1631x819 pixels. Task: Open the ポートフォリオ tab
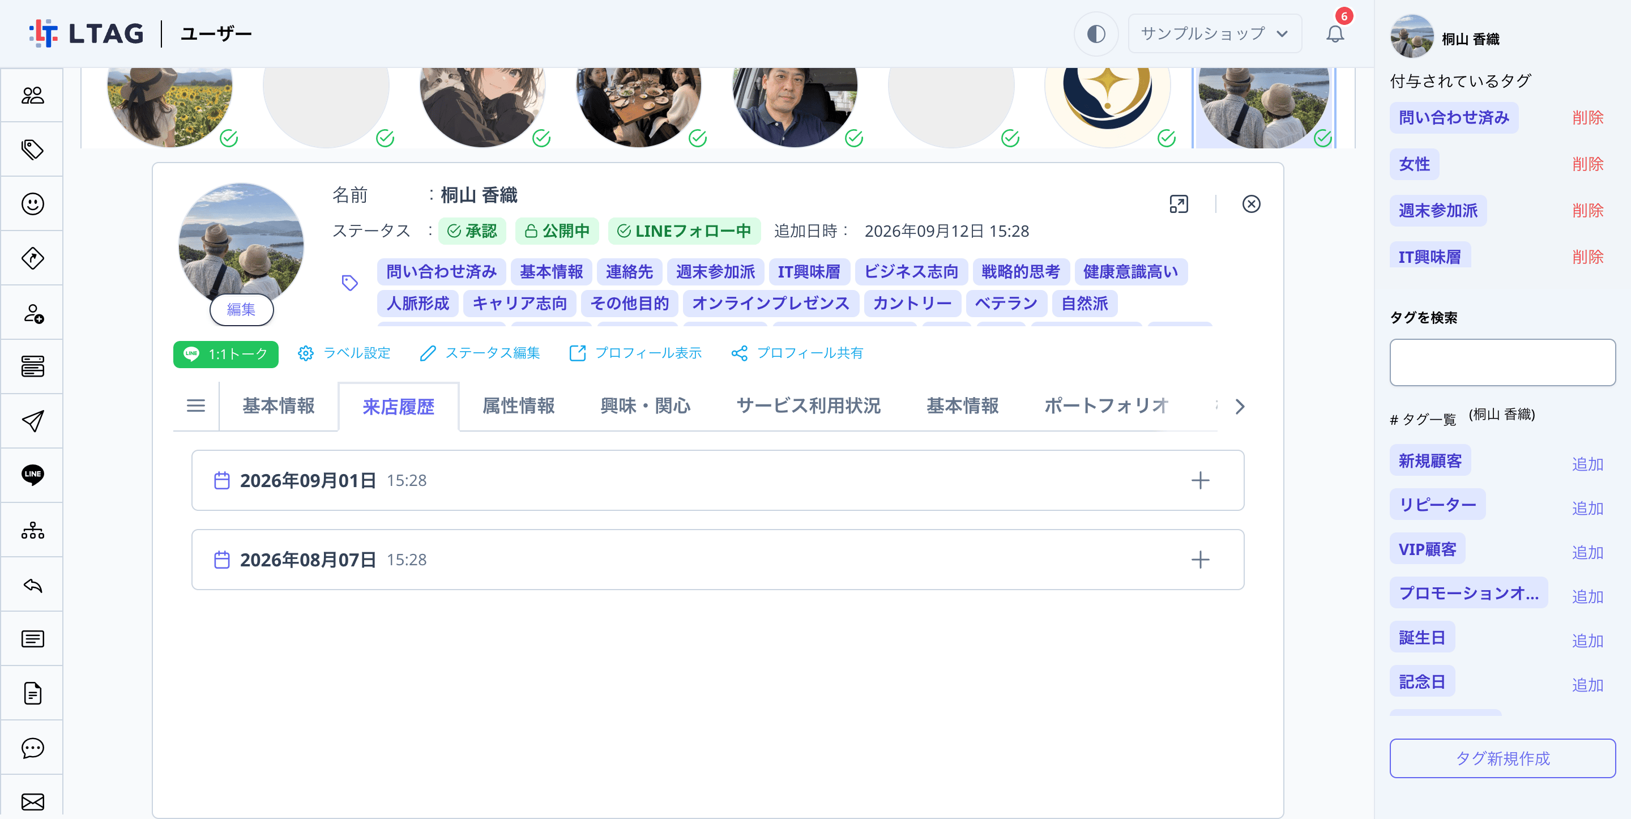click(1105, 406)
